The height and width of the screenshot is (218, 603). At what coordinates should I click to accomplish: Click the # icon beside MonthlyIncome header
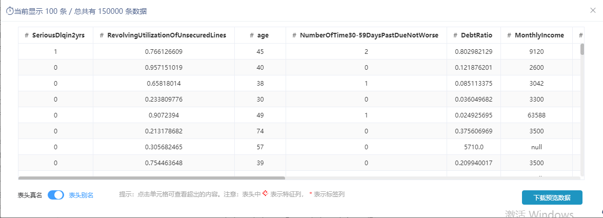[510, 35]
